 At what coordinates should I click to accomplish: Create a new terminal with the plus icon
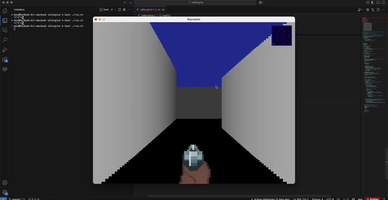tap(112, 10)
